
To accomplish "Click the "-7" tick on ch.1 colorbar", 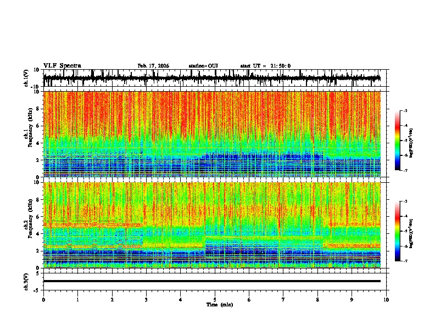I will (x=405, y=170).
